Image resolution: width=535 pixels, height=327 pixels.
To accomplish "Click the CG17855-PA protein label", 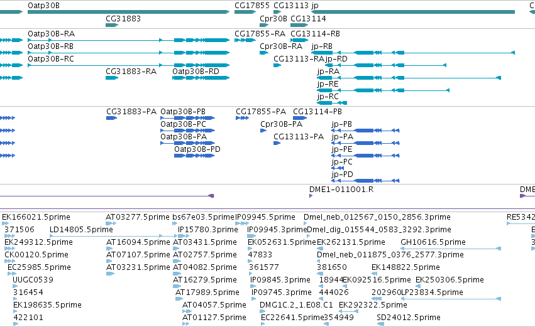I will click(x=261, y=112).
